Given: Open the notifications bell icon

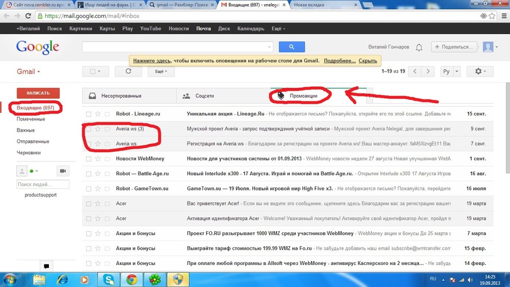Looking at the screenshot, I should [419, 47].
